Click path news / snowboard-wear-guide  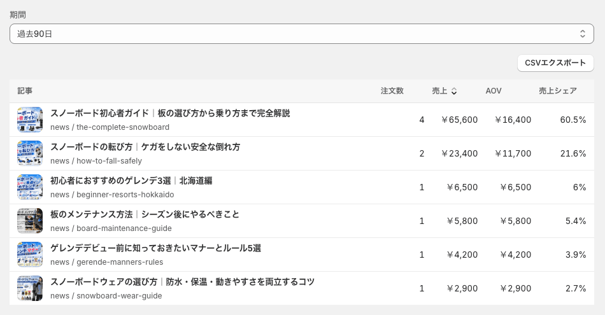click(106, 296)
